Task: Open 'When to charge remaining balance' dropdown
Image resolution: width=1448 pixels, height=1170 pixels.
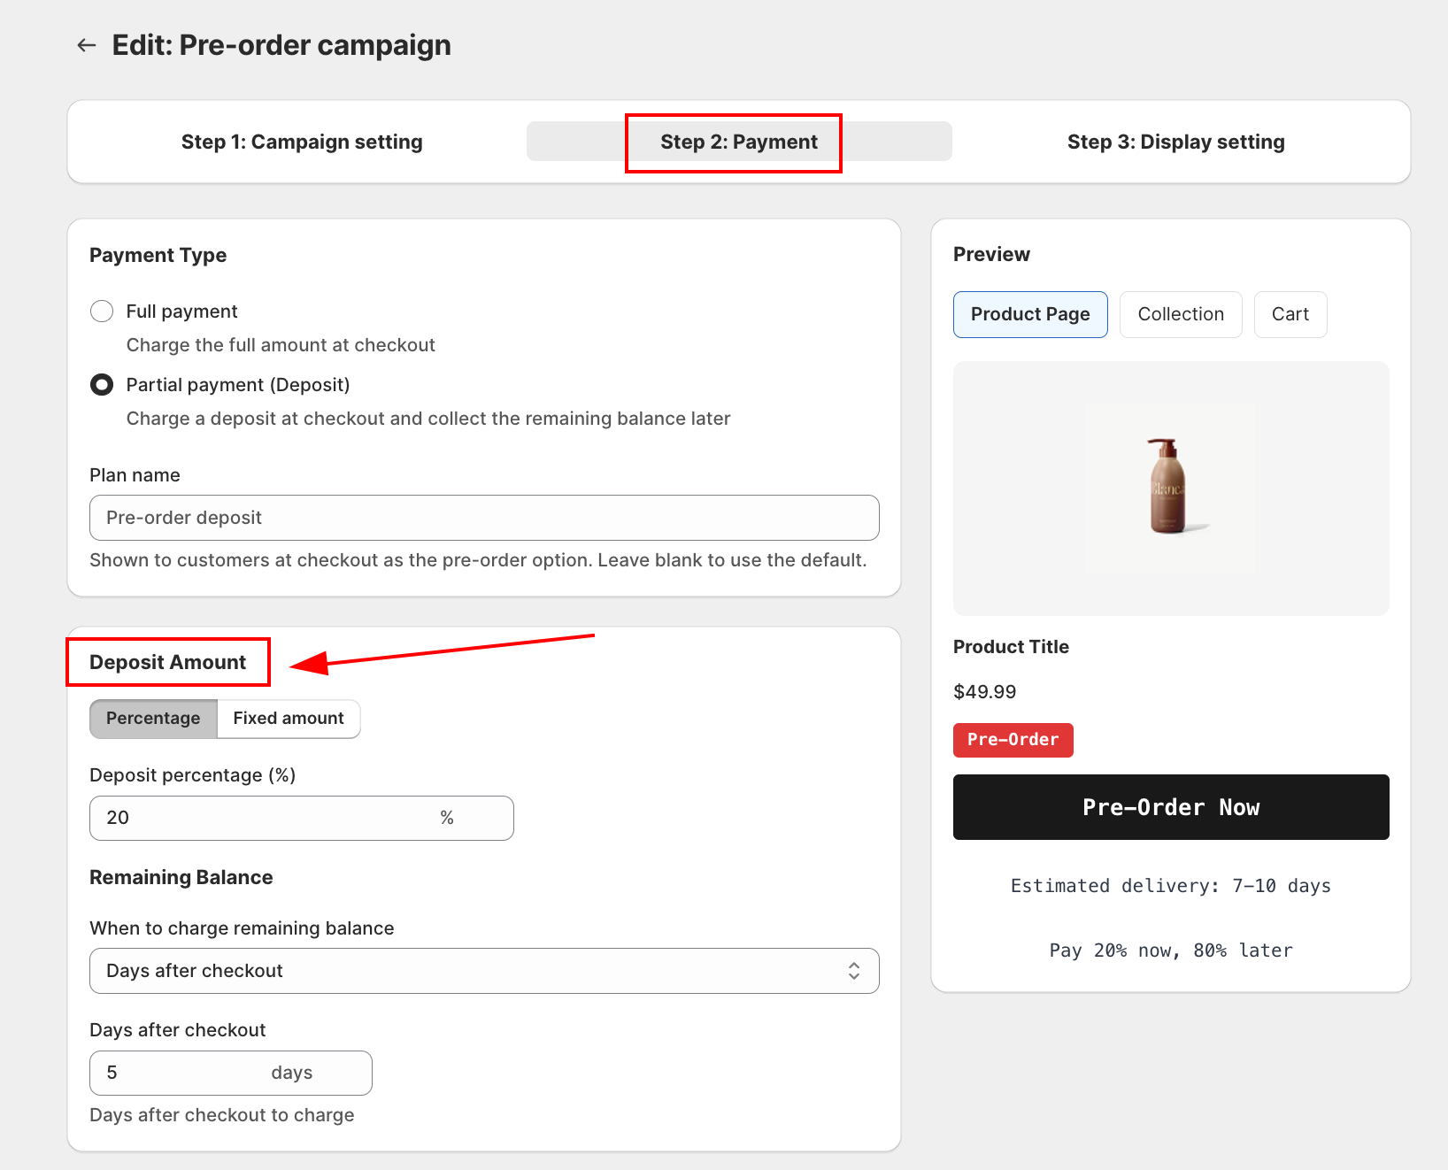Action: 484,971
